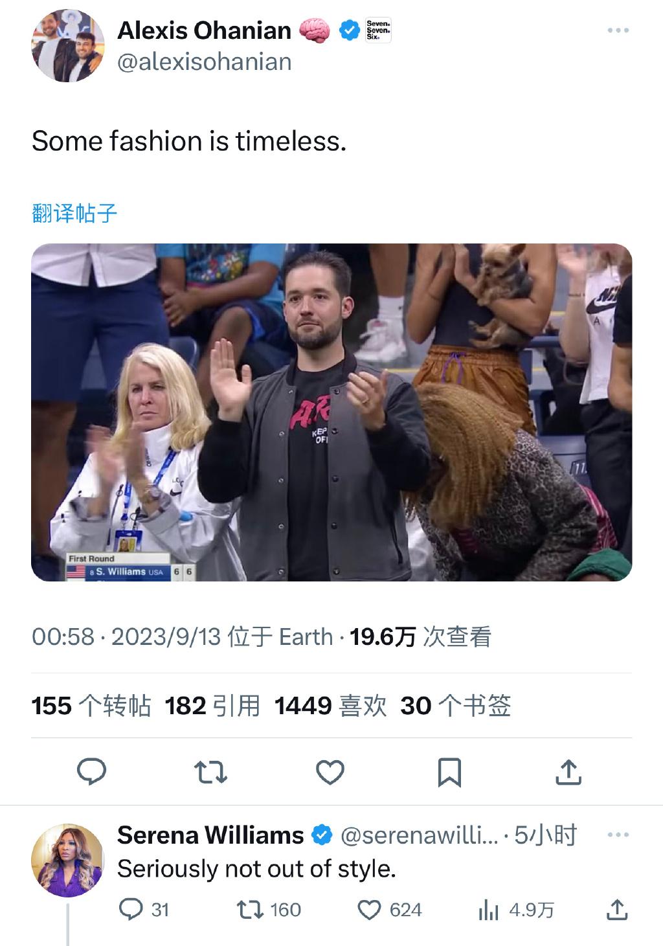Click the 翻译帖子 translate link
Screen dimensions: 663x946
coord(74,213)
